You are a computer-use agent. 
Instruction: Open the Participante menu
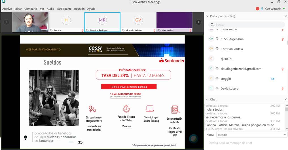[x=64, y=9]
